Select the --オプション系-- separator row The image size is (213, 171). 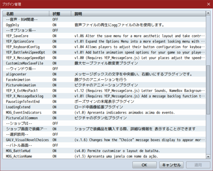click(104, 30)
